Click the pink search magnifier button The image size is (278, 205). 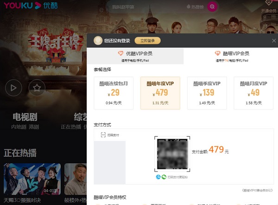point(213,7)
